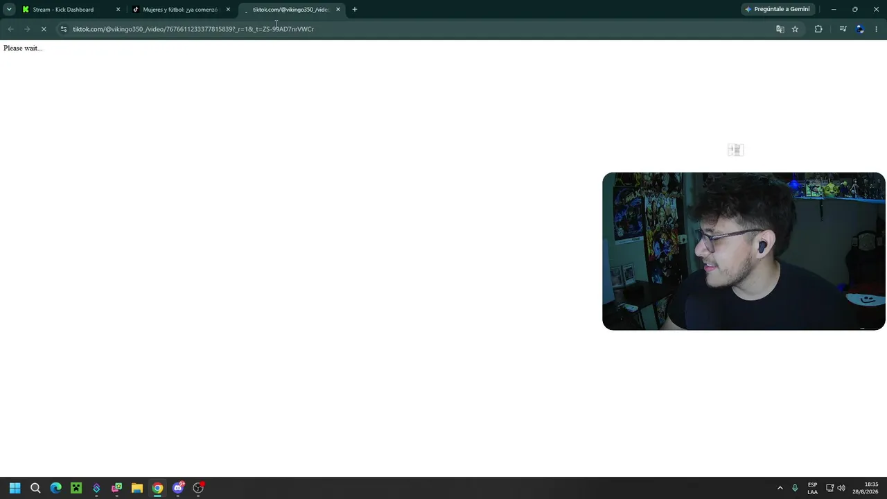Screen dimensions: 887x499
Task: Show hidden system tray icons
Action: pos(780,488)
